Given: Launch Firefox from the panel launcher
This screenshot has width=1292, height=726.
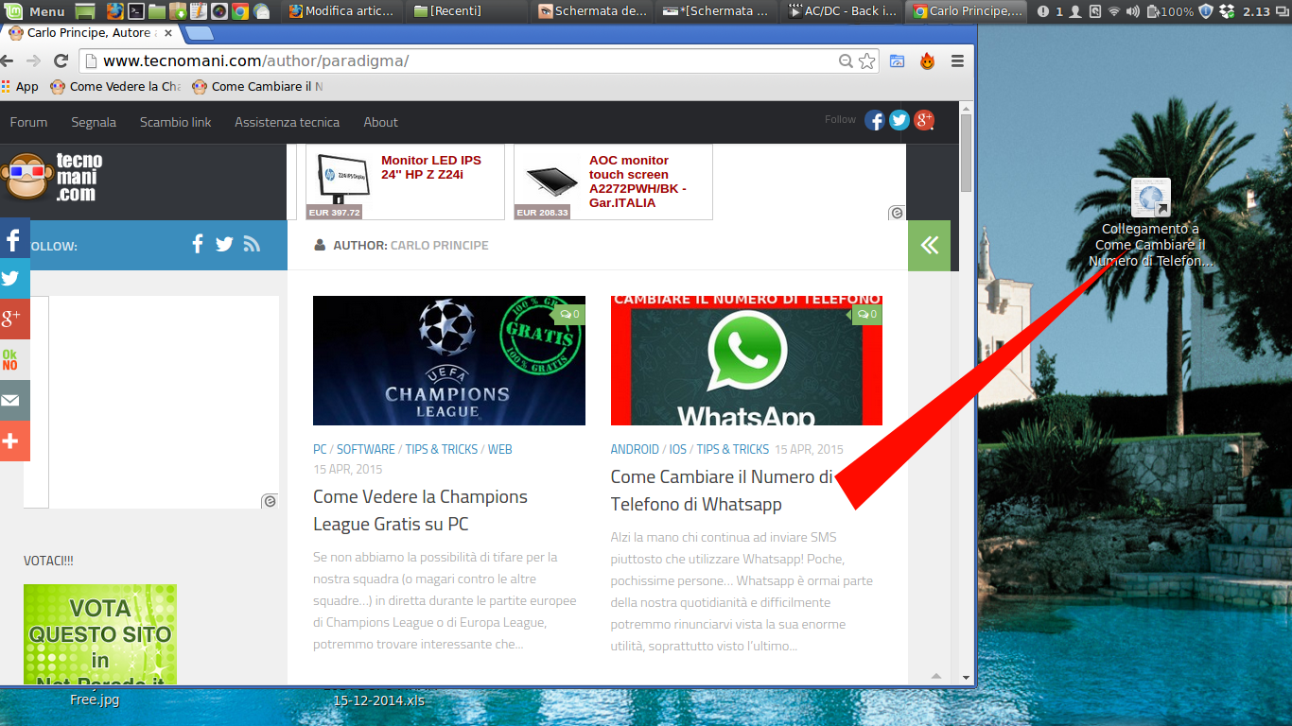Looking at the screenshot, I should [114, 11].
